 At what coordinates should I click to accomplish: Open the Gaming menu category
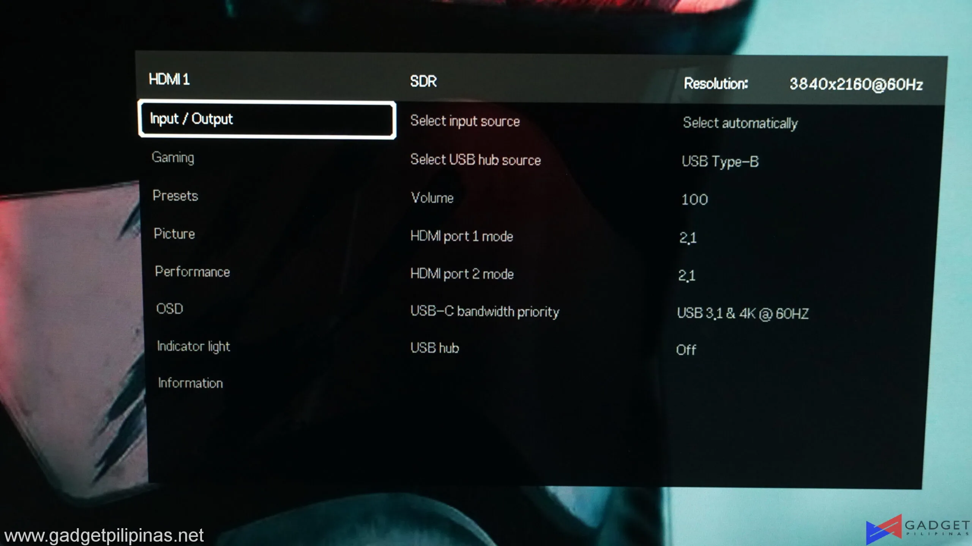coord(173,157)
